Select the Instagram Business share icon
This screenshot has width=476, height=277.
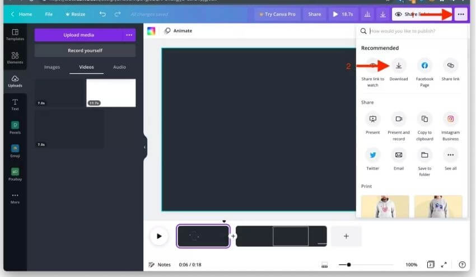(x=450, y=119)
